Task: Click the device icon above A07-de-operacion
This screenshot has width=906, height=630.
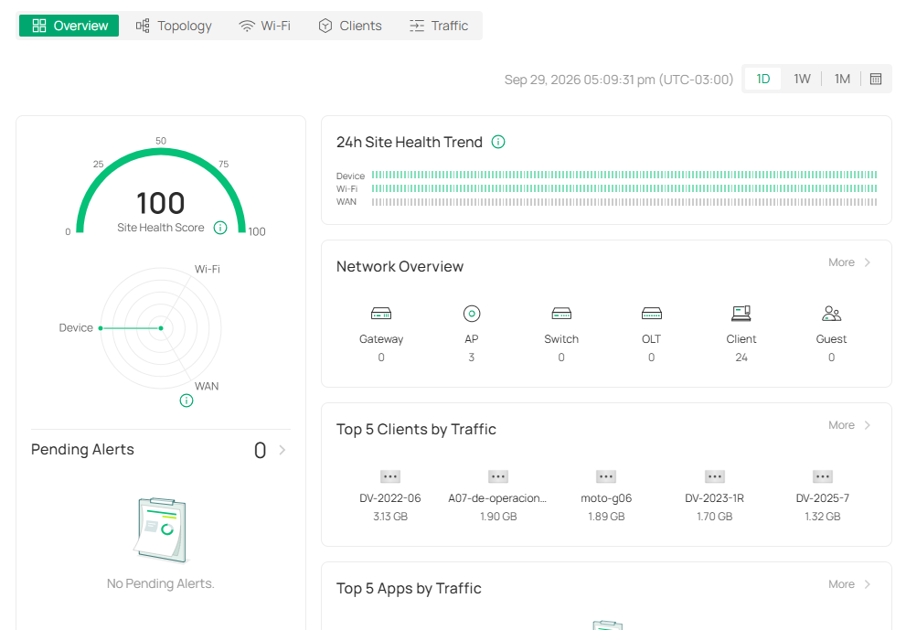Action: pos(498,476)
